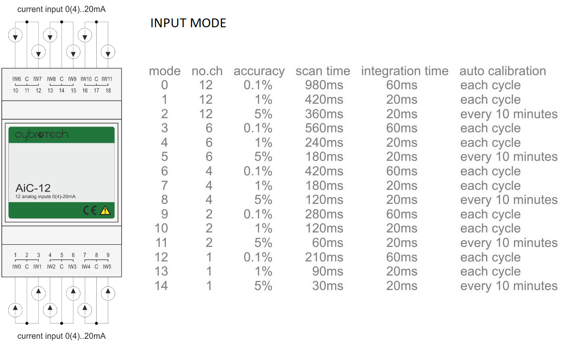
Task: Click the CE mark on the module label
Action: (x=90, y=210)
